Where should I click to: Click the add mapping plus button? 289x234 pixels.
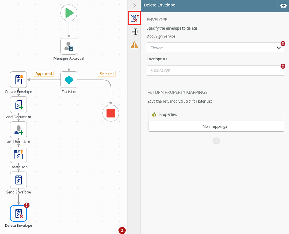tap(216, 141)
